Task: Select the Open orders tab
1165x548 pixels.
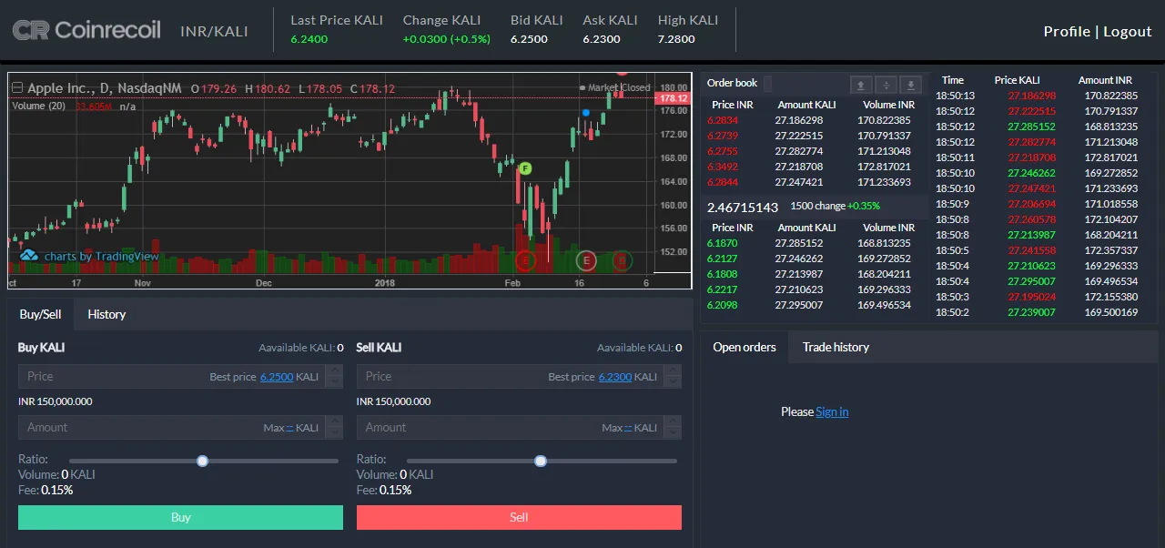Action: (x=745, y=347)
